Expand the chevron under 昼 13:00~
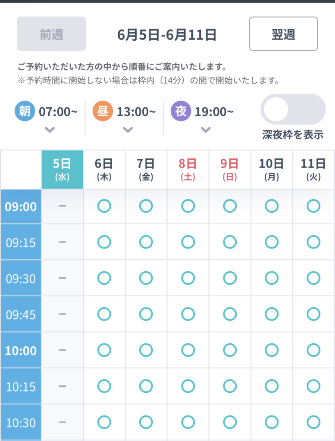Image resolution: width=335 pixels, height=441 pixels. [128, 130]
